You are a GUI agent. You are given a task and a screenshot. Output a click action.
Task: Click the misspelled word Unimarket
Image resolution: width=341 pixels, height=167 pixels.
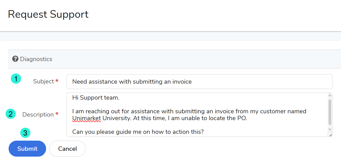tap(87, 118)
